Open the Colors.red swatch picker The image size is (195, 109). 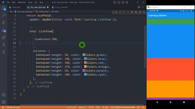85,63
